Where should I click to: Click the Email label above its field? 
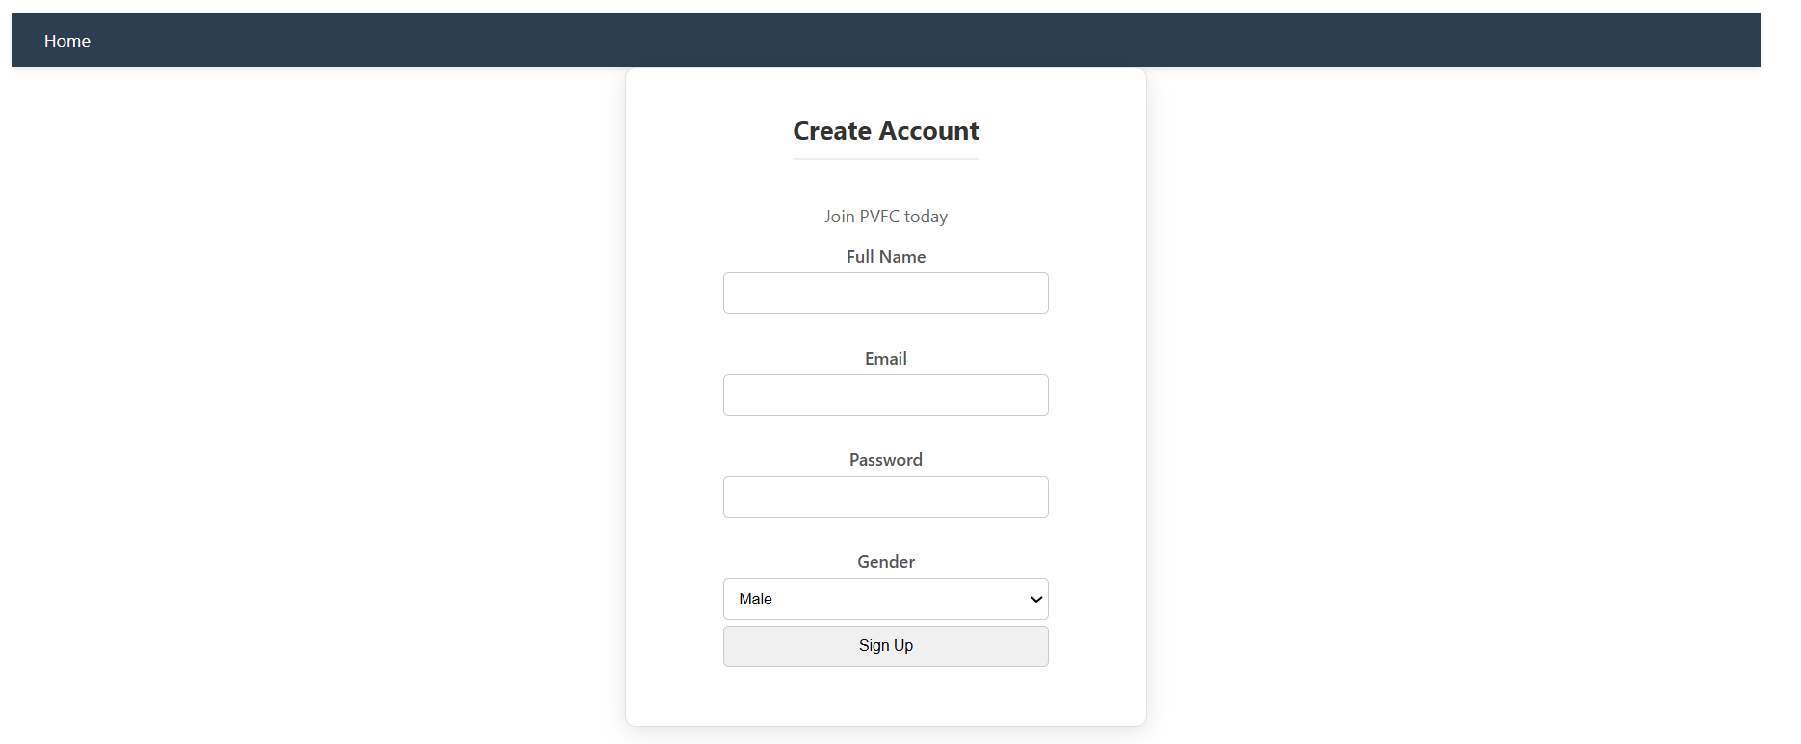(885, 359)
